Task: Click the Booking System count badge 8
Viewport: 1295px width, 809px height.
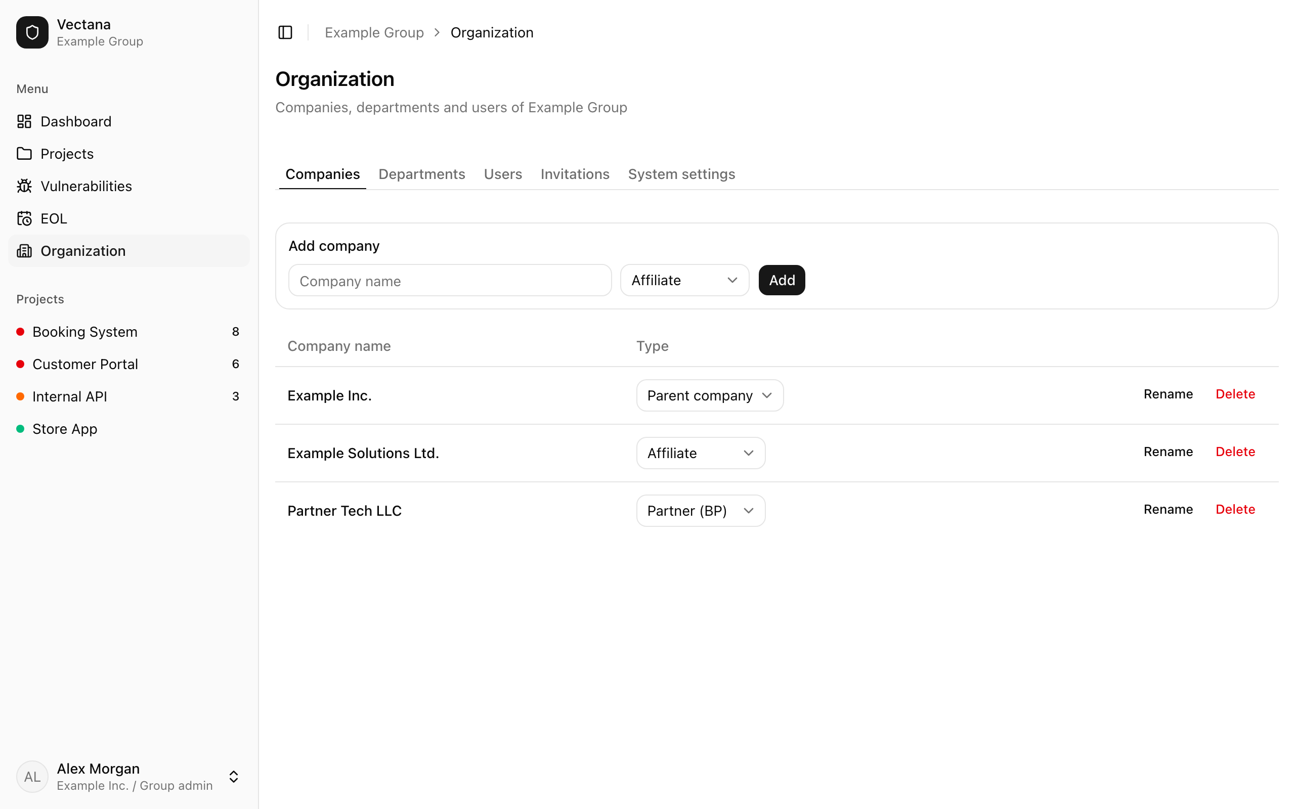Action: click(235, 332)
